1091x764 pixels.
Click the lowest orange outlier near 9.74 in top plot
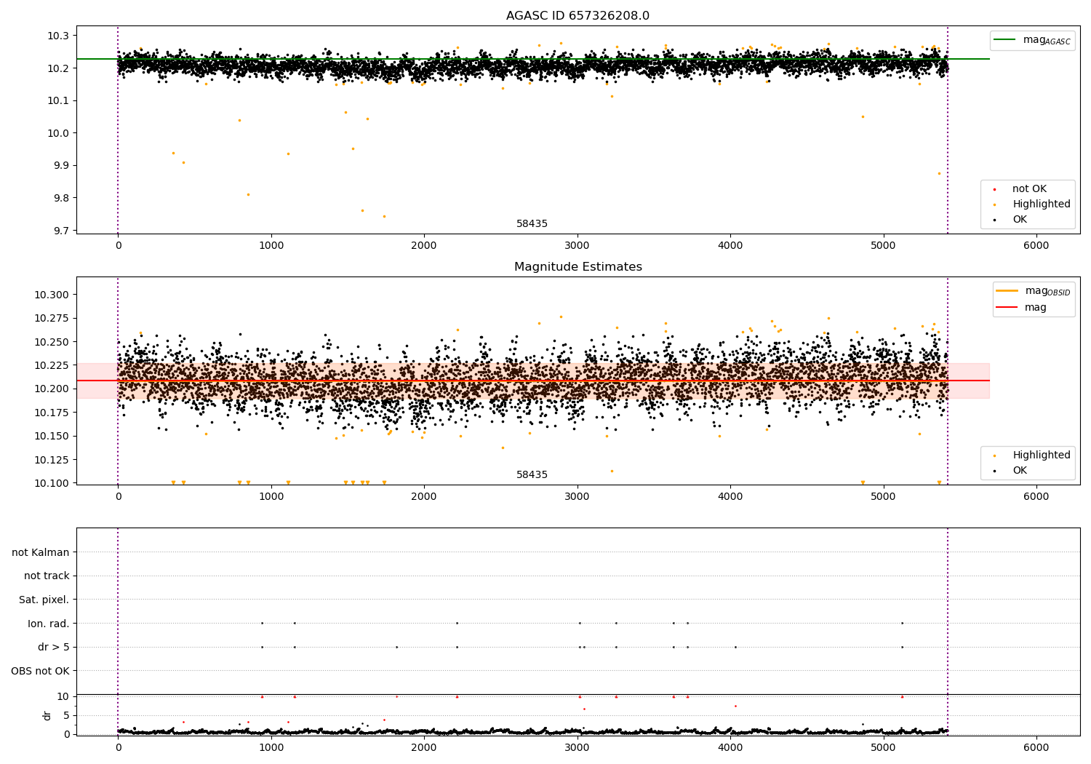coord(384,216)
